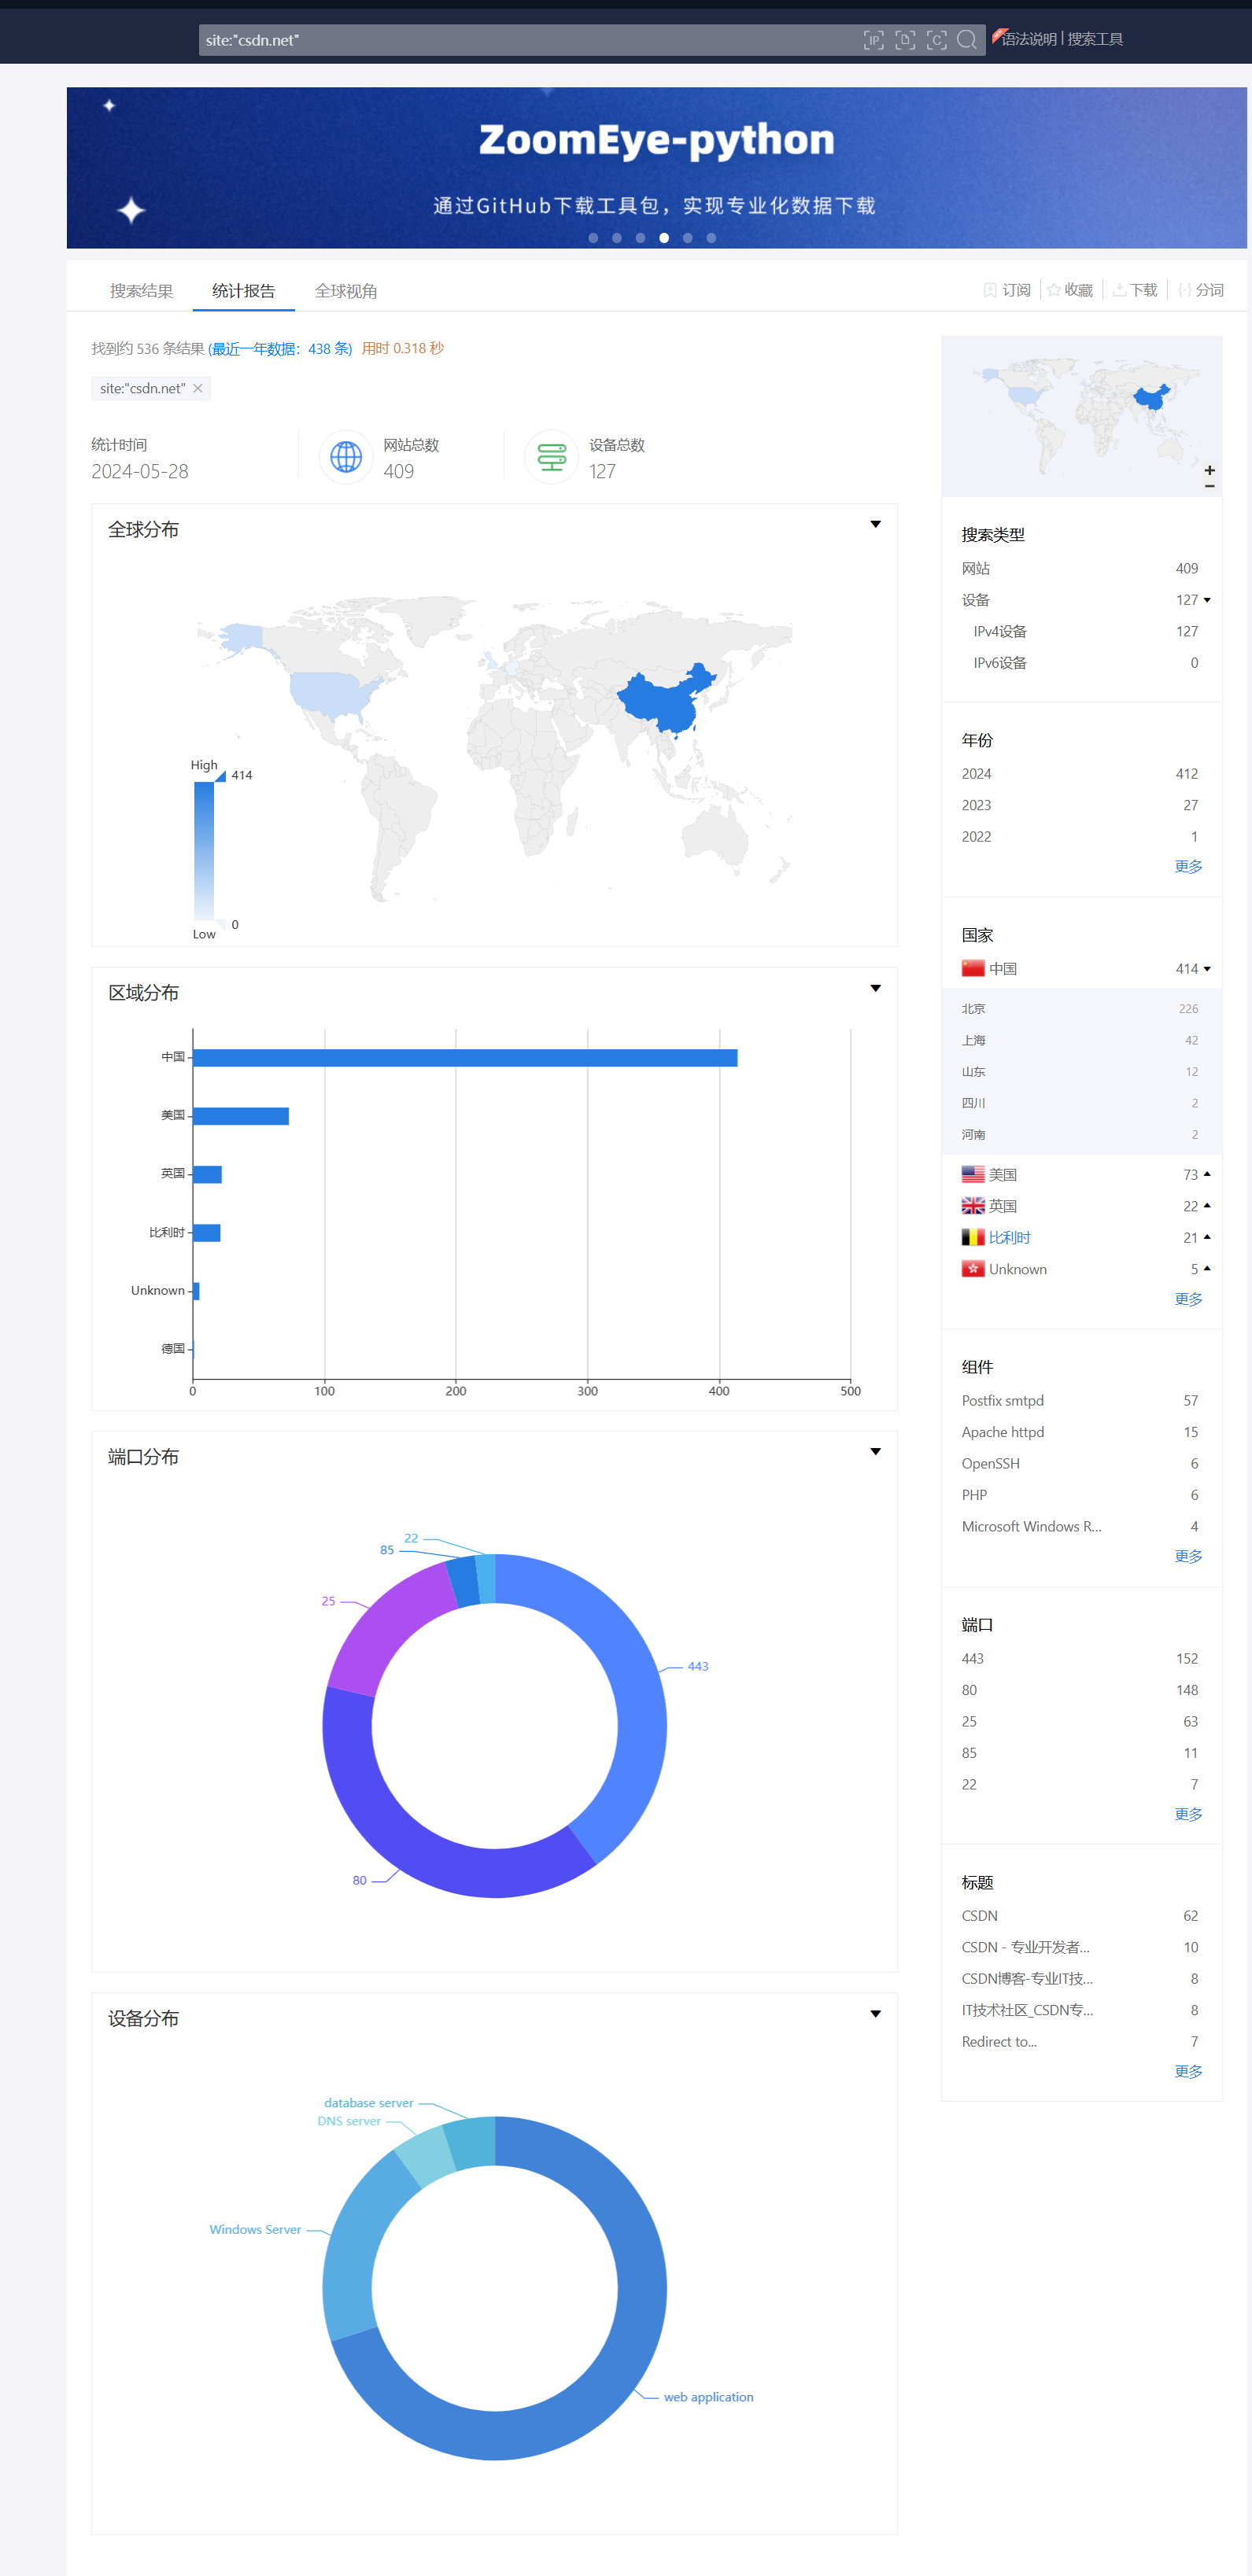1252x2576 pixels.
Task: Expand the 比利时 21 region arrow
Action: 1207,1237
